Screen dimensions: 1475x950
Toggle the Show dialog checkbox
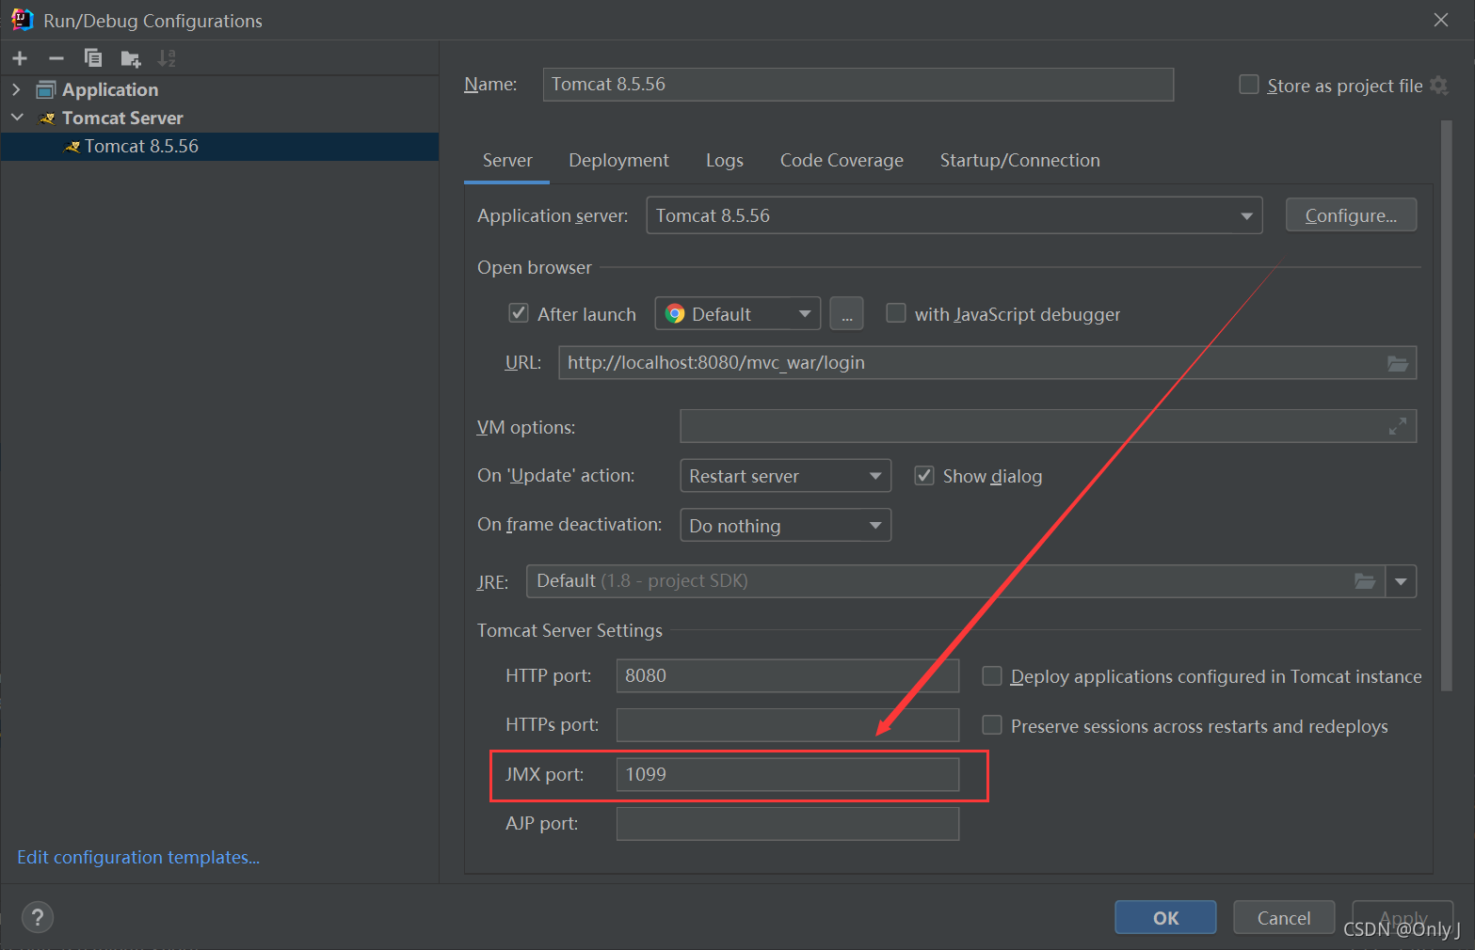coord(924,476)
